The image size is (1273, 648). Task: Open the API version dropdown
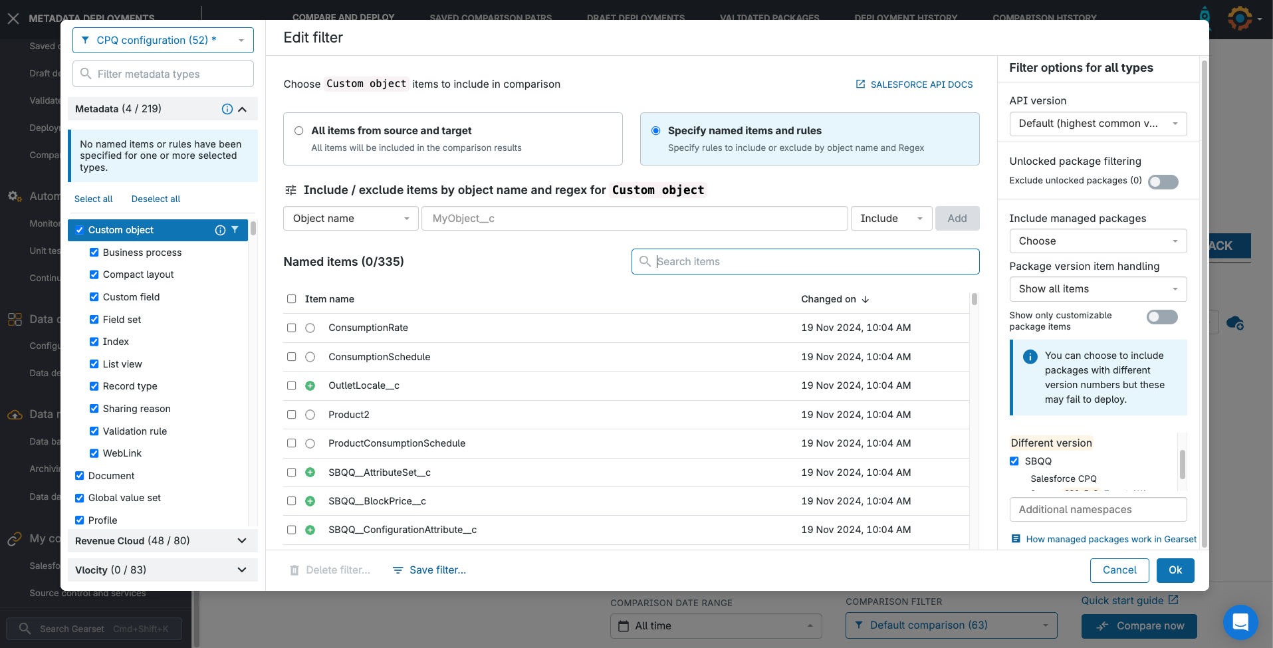[1098, 124]
